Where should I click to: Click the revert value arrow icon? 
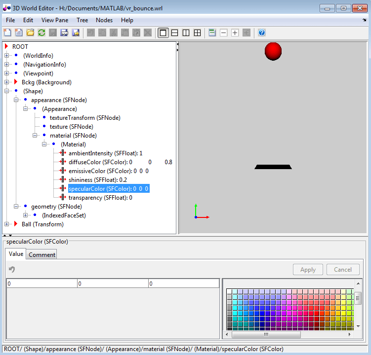click(12, 269)
